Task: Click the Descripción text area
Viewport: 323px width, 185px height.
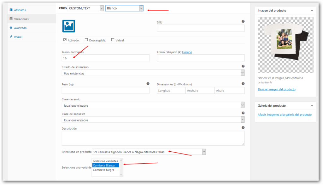Action: click(153, 138)
